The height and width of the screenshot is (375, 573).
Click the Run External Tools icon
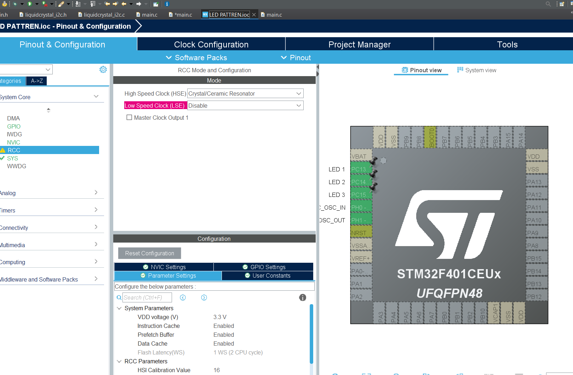45,4
